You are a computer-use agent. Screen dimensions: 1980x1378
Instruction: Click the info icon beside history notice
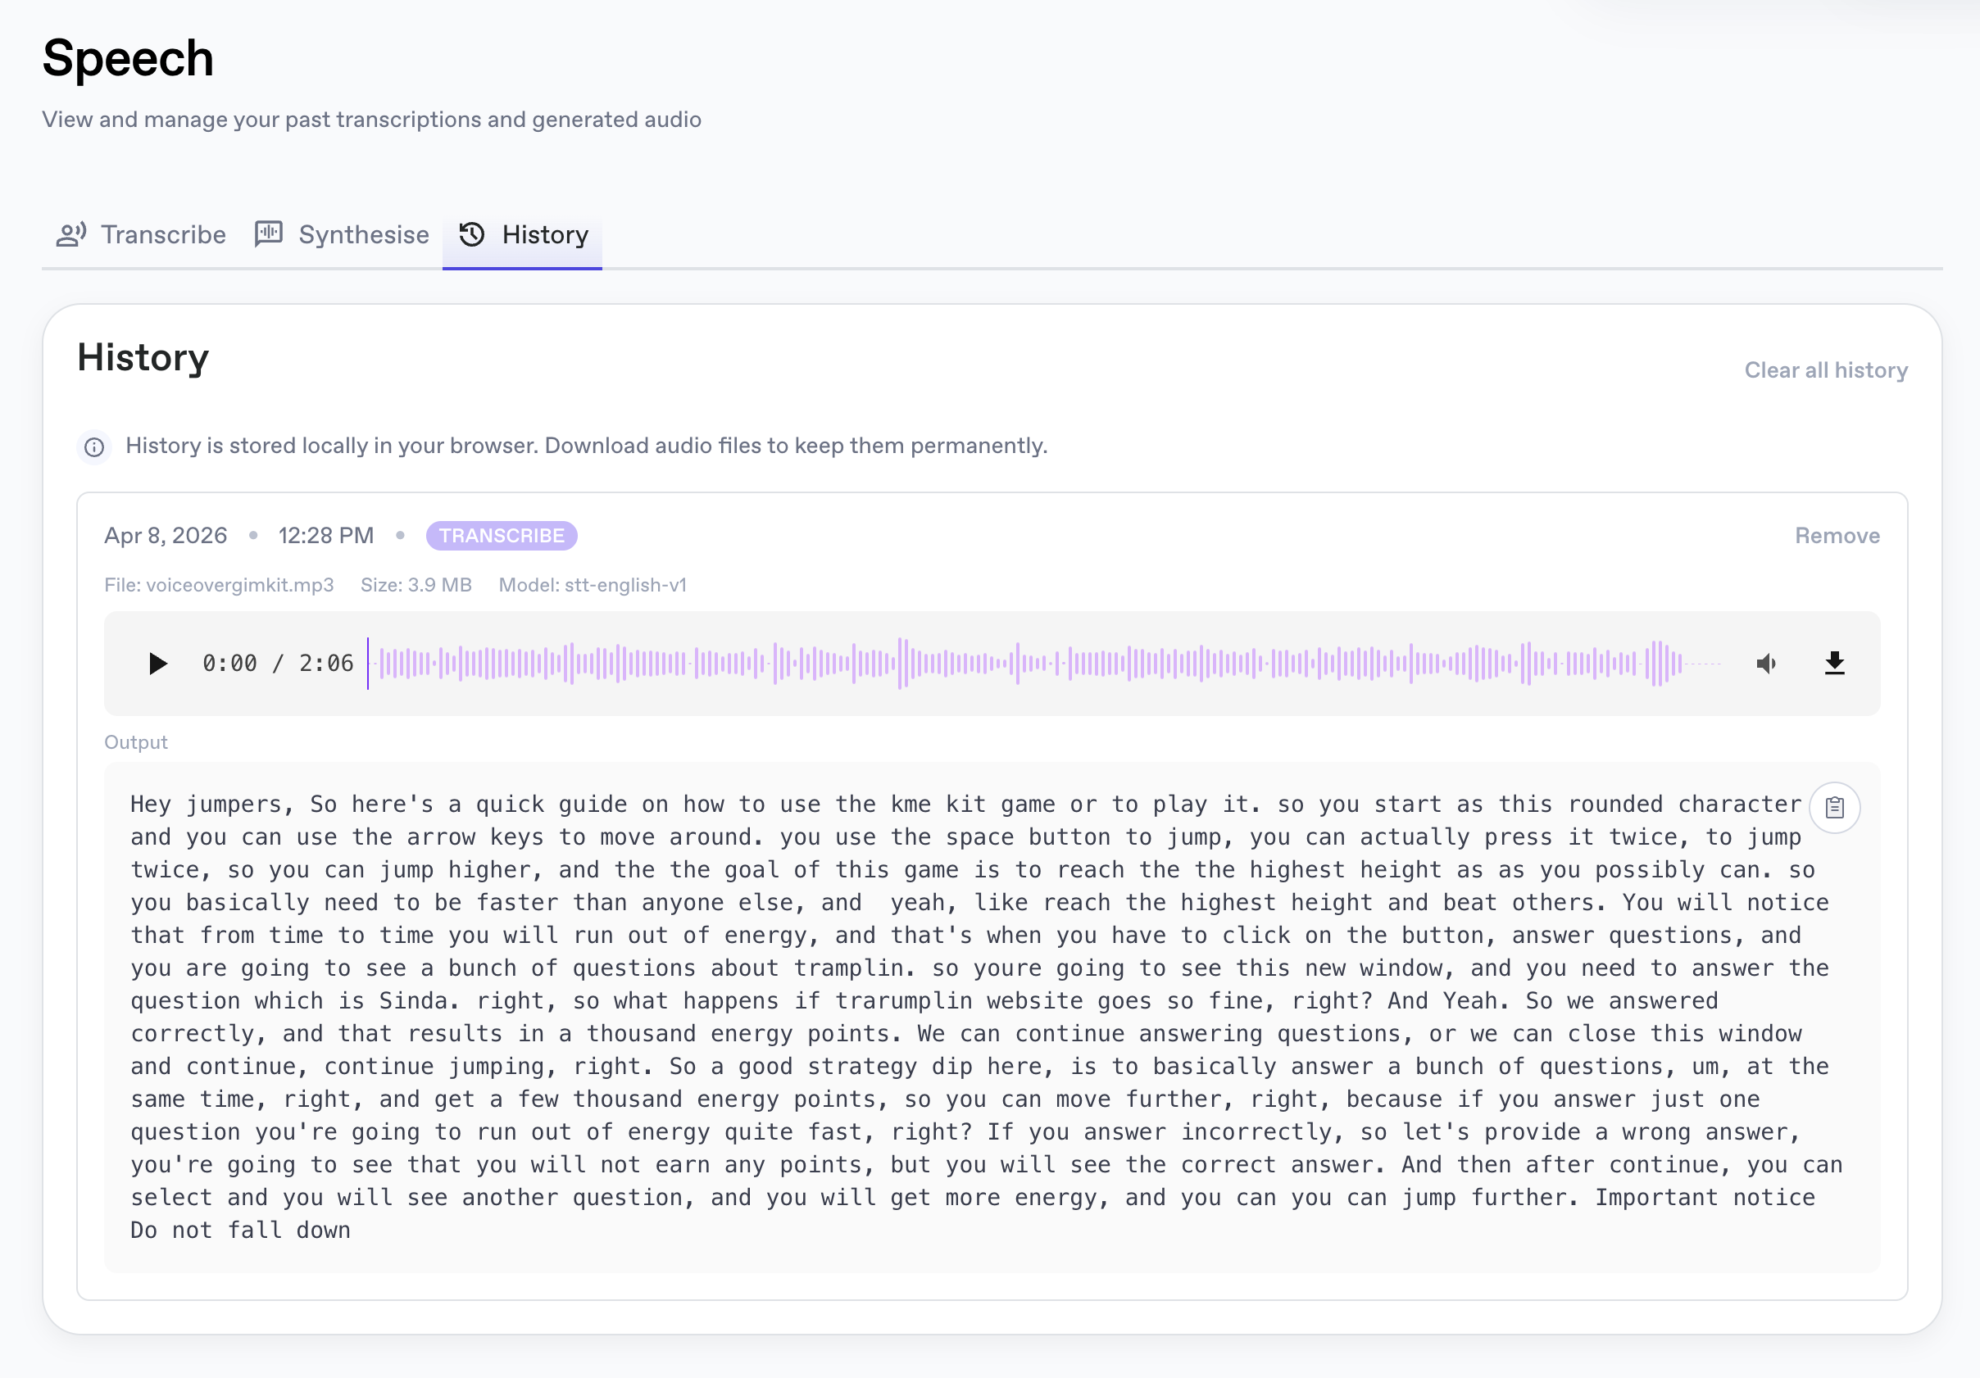coord(94,446)
